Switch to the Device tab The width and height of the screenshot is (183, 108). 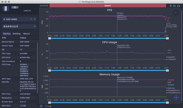pyautogui.click(x=7, y=34)
